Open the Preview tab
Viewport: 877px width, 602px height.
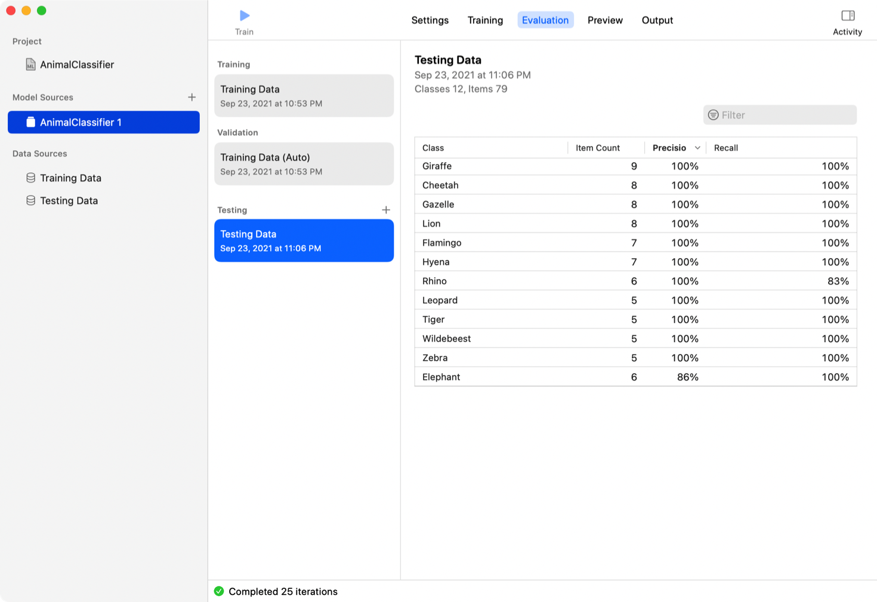tap(604, 20)
